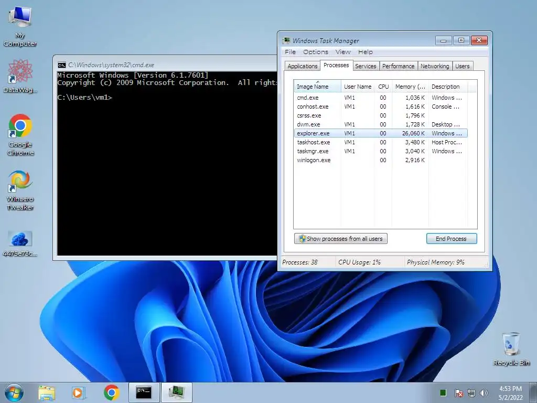Select the csrss.exe process row
Screen dimensions: 537x403
pos(381,115)
